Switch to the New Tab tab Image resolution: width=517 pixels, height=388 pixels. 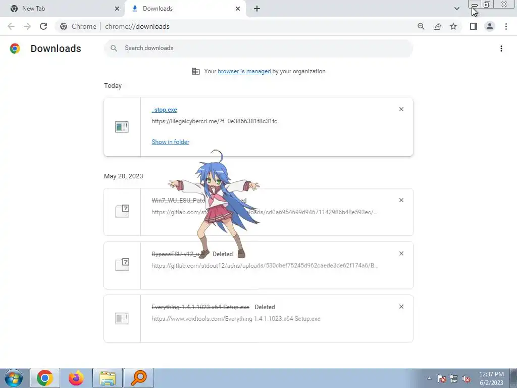(x=62, y=9)
